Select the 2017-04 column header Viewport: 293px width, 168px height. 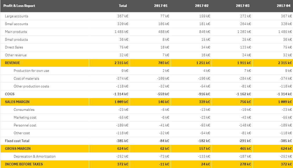tap(283, 6)
